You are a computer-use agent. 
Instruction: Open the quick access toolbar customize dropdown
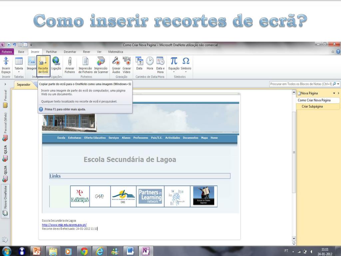[x=31, y=45]
